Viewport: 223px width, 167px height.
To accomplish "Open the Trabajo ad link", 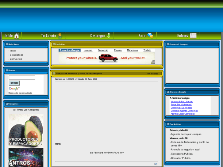I will (147, 50).
